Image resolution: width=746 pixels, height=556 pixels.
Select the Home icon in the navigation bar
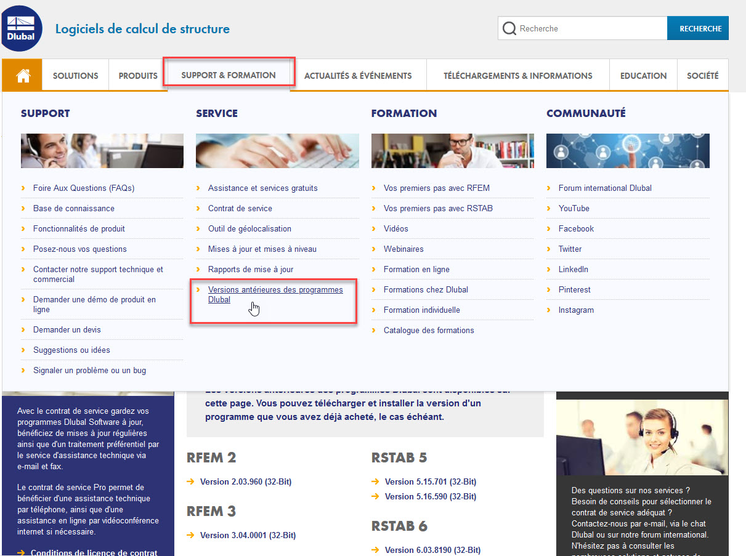pos(22,75)
